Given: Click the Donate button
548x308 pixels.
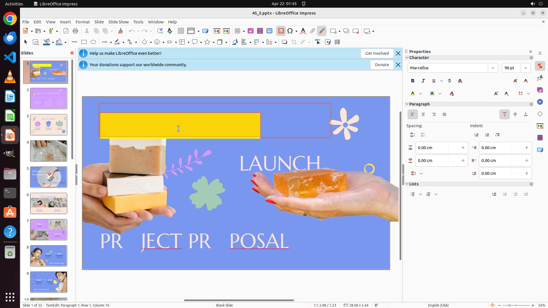Looking at the screenshot, I should [382, 65].
